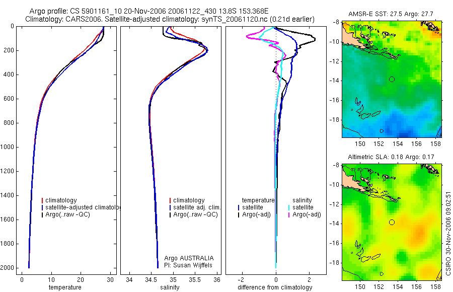Viewport: 453px width, 292px height.
Task: Click the 'Argo AUSTRALIA' text in salinity plot
Action: (189, 258)
